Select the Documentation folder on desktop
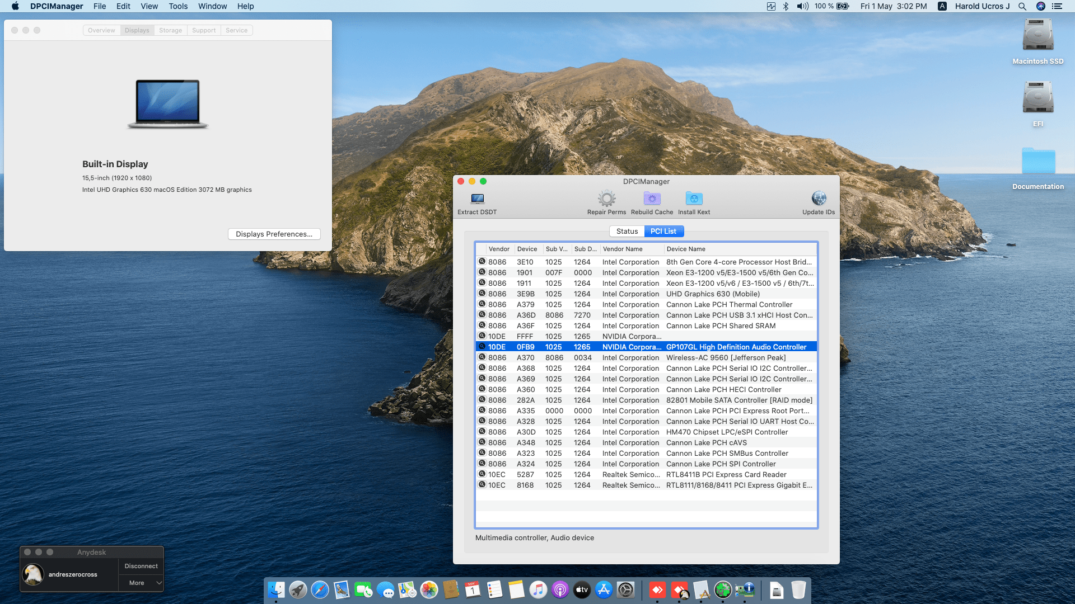 1038,162
